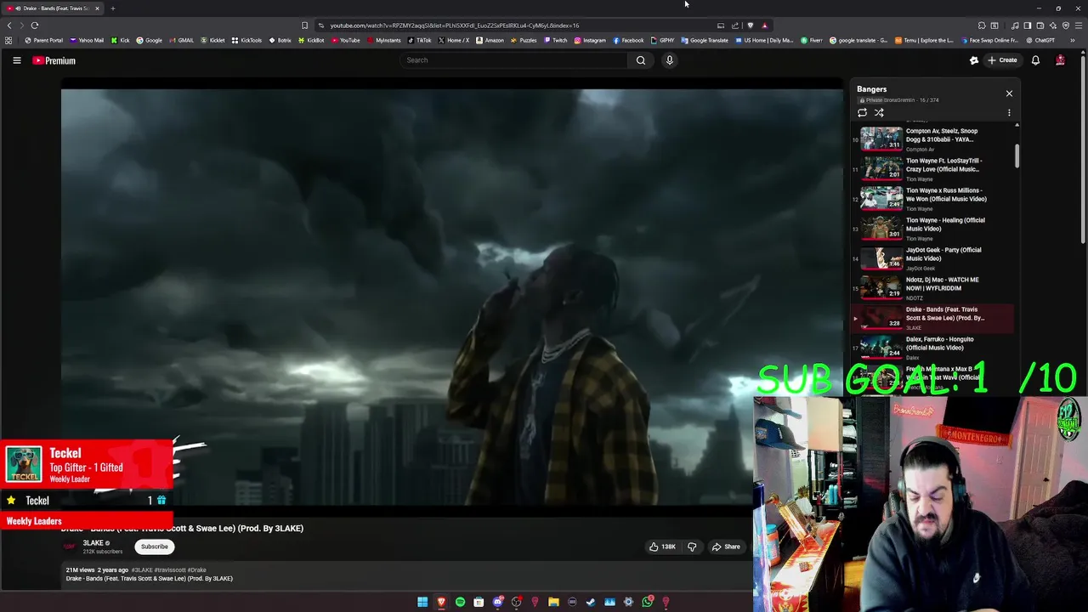
Task: Open the notifications bell
Action: coord(1035,60)
